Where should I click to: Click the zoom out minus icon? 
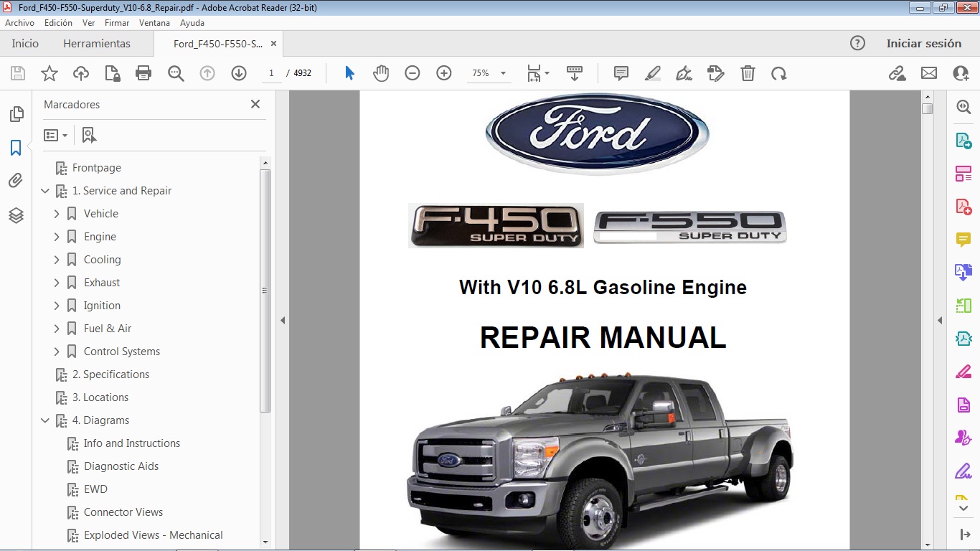(412, 72)
